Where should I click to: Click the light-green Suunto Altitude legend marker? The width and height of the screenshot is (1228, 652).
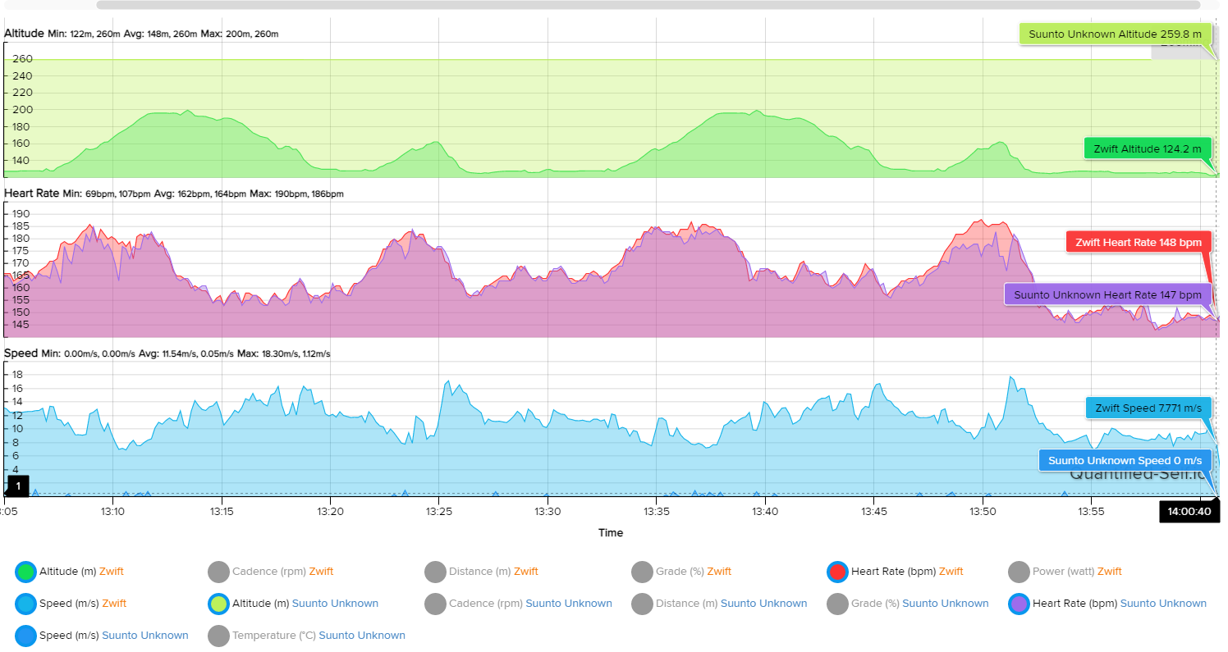click(219, 604)
